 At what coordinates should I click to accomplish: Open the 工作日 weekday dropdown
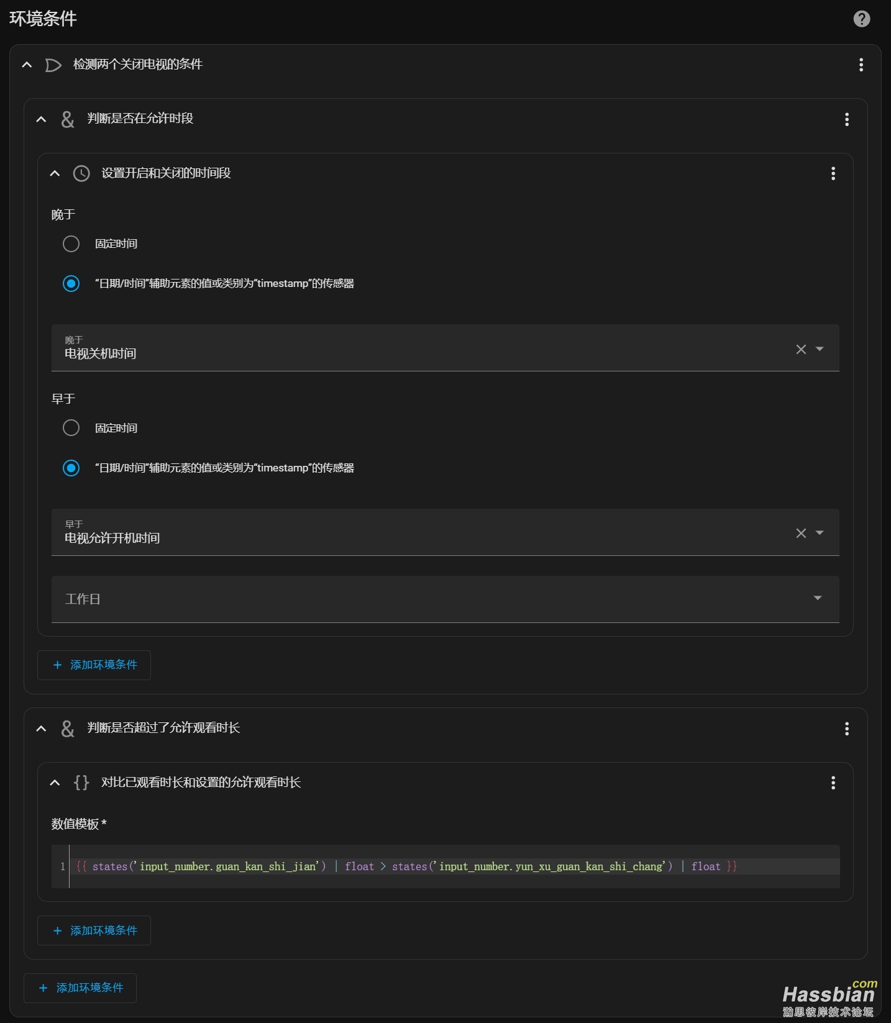[445, 599]
